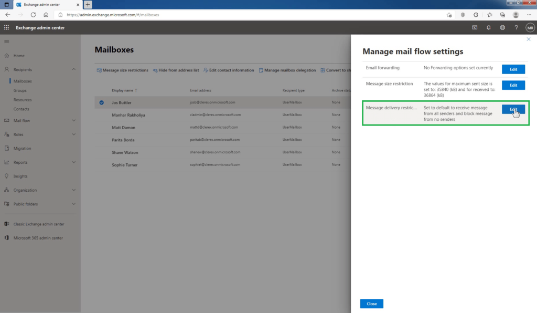Select Message size restrictions toolbar item
The height and width of the screenshot is (313, 537).
click(x=122, y=70)
